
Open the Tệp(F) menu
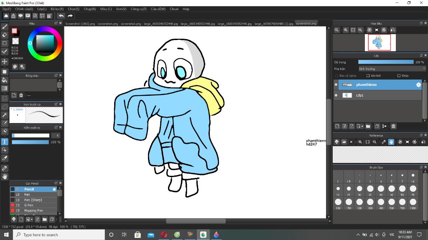coord(7,9)
